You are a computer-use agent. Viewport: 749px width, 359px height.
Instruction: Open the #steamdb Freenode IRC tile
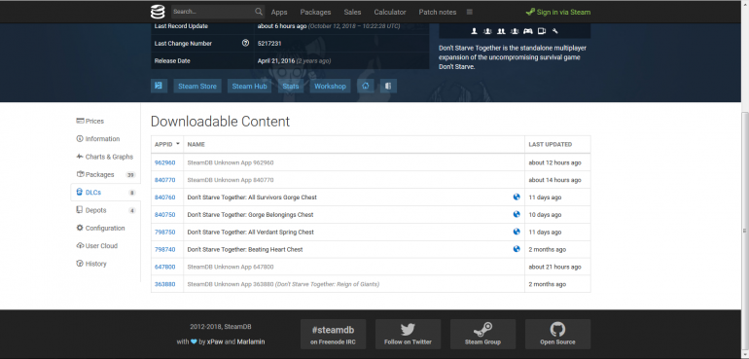click(333, 334)
